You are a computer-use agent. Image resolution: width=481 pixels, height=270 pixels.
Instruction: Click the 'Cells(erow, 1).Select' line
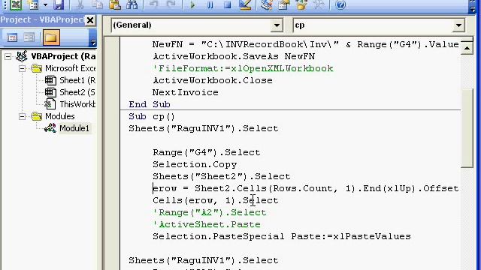pyautogui.click(x=216, y=200)
